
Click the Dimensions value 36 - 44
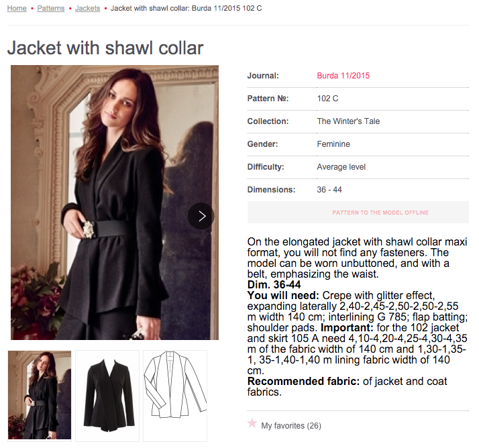pyautogui.click(x=329, y=190)
